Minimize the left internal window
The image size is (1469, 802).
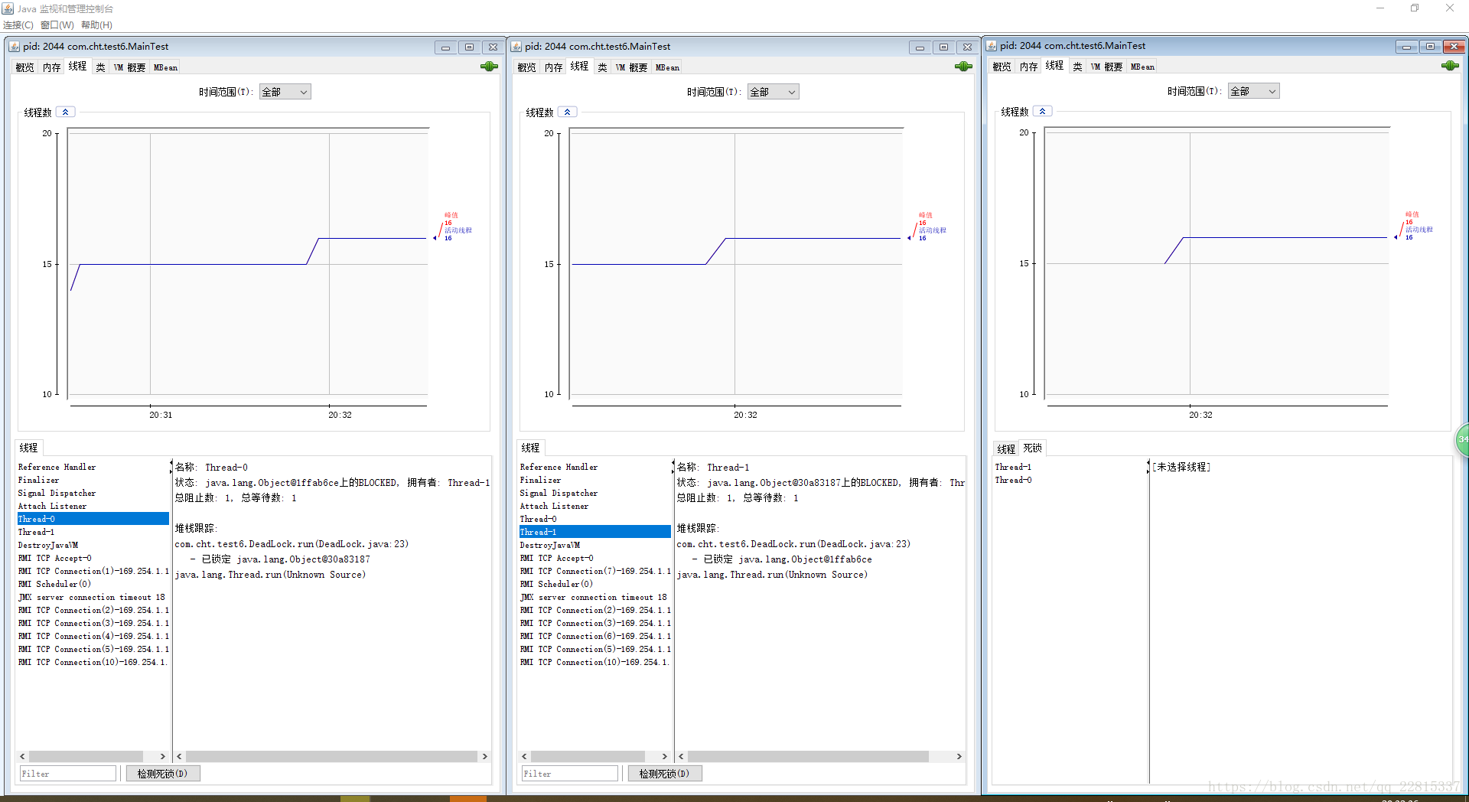446,47
